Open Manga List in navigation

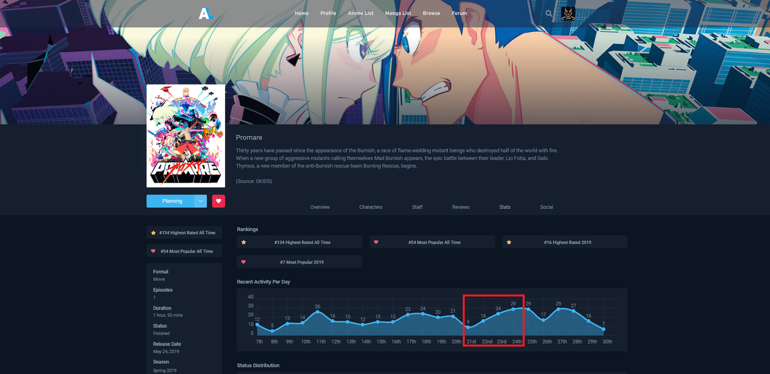point(398,13)
